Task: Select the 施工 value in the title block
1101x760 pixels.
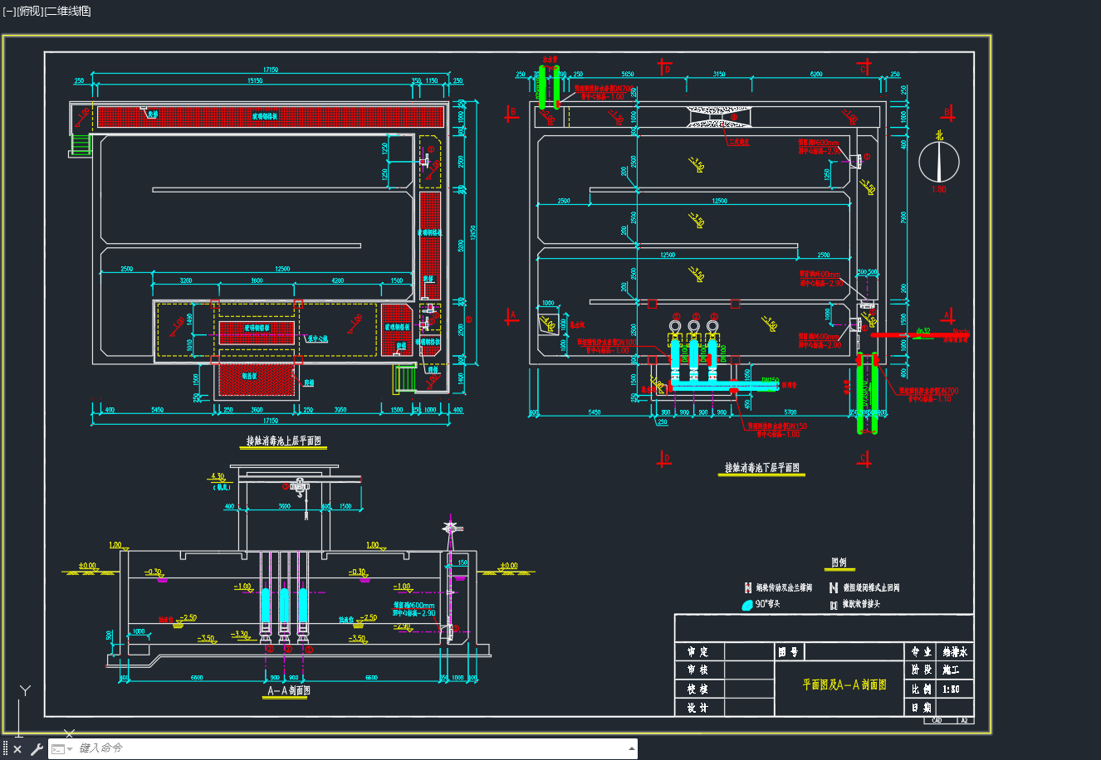Action: [952, 670]
